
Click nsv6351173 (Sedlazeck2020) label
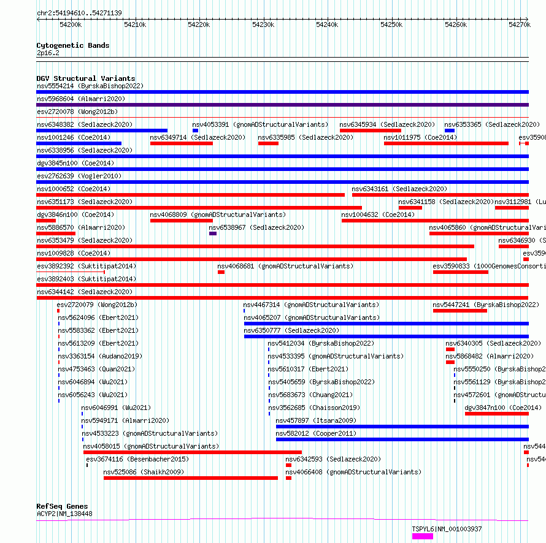[85, 202]
